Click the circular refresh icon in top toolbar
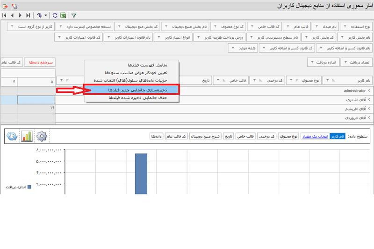Screen dimensions: 374x249 tap(55, 15)
